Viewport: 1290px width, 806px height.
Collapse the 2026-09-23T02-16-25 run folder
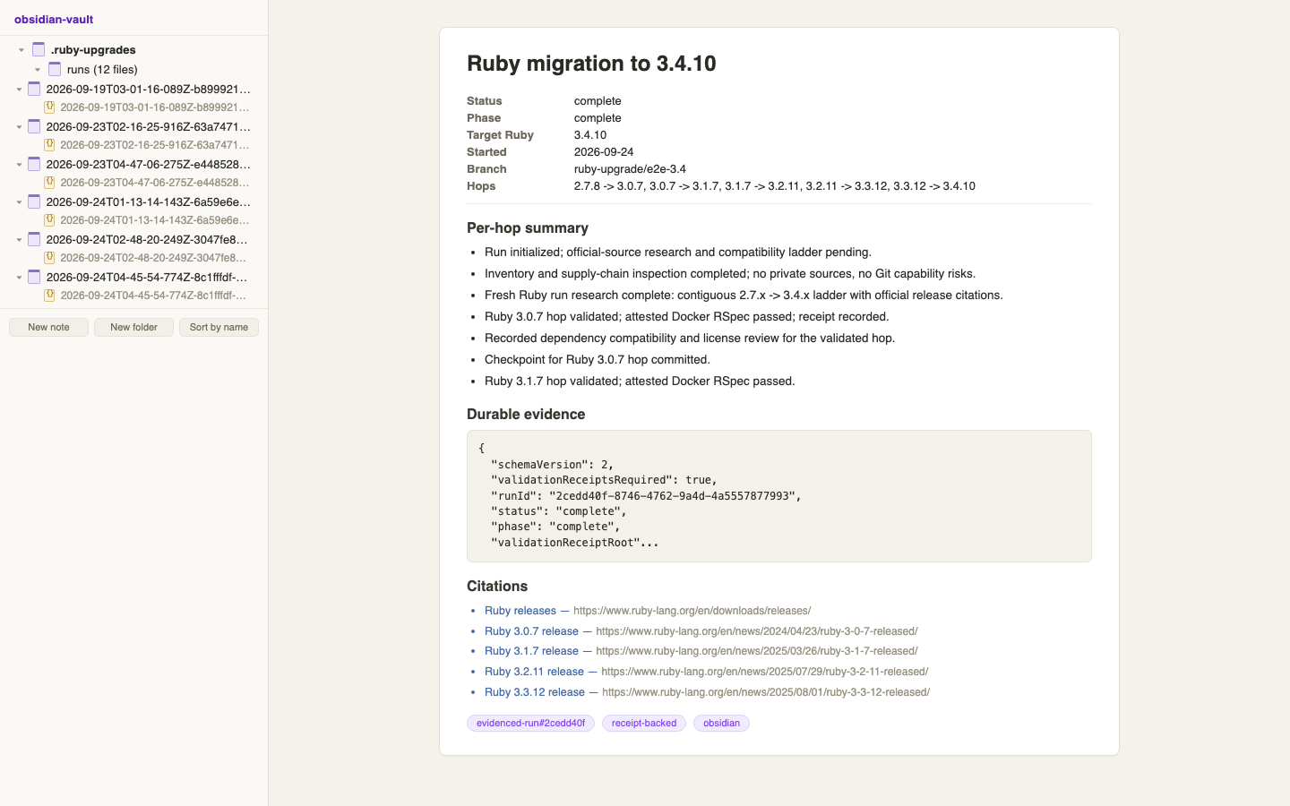click(19, 127)
